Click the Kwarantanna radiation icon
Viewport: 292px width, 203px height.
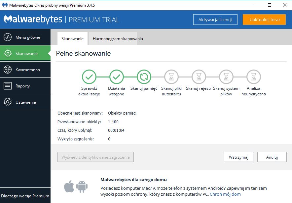8,70
